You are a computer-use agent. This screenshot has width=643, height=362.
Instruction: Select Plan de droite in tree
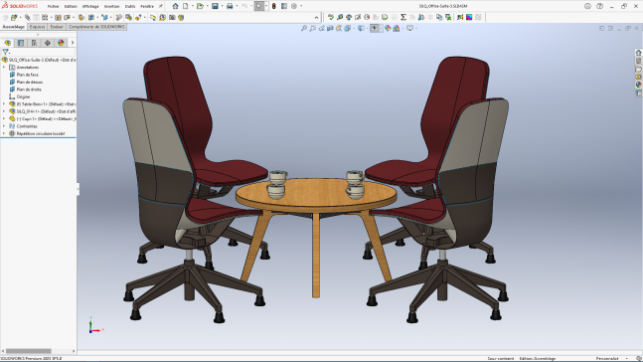[29, 90]
